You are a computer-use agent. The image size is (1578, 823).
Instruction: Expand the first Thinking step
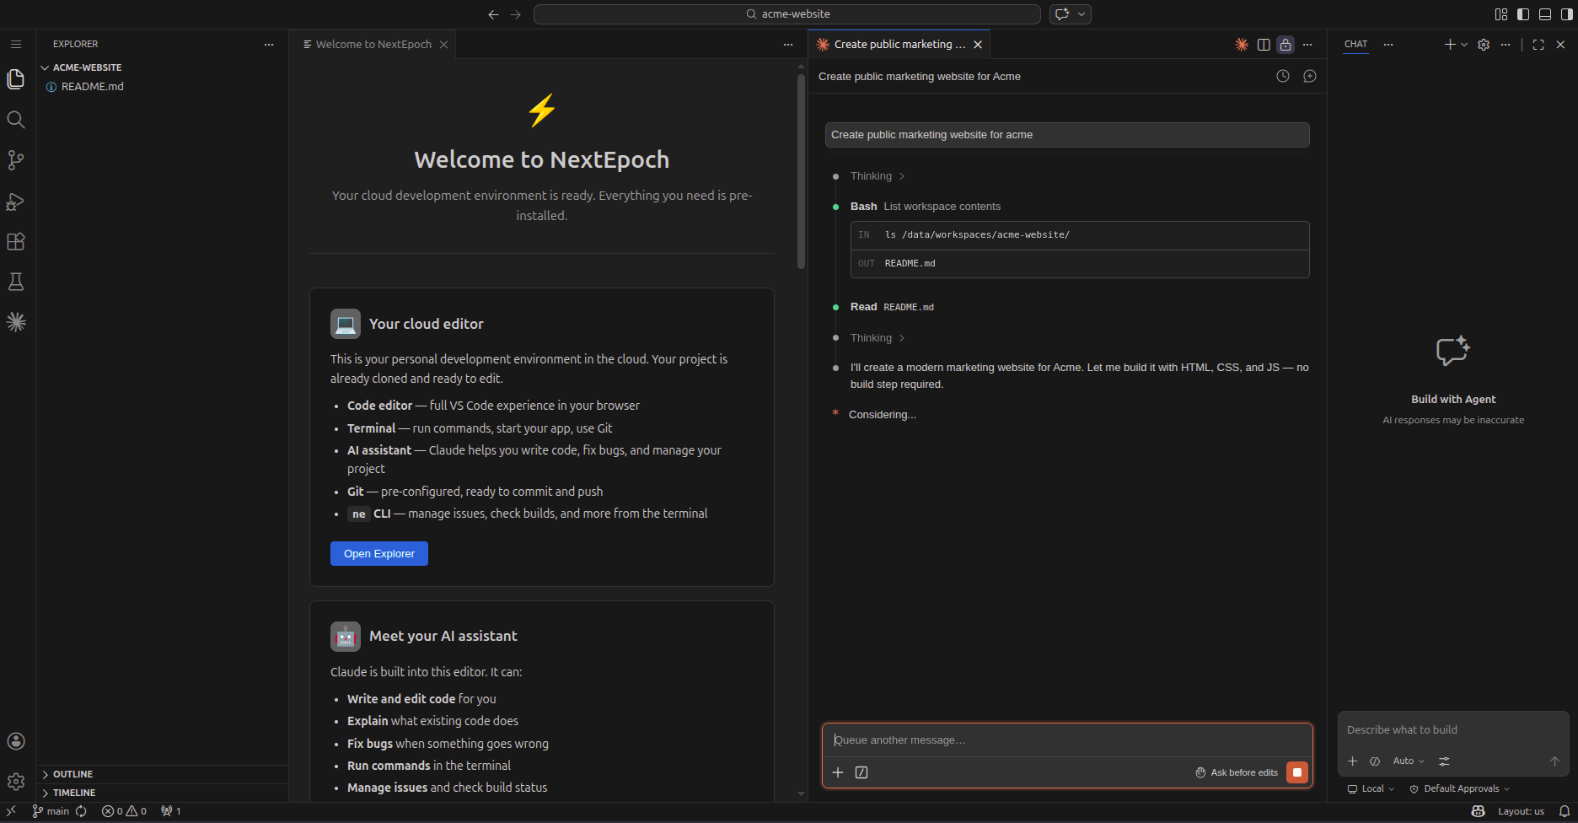[877, 176]
